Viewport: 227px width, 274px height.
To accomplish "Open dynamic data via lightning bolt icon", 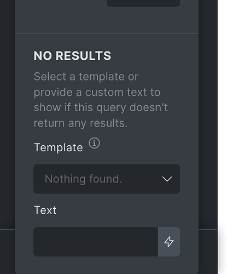I will click(x=169, y=242).
